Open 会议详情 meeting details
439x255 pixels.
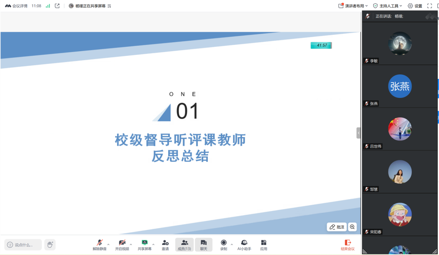pos(16,6)
